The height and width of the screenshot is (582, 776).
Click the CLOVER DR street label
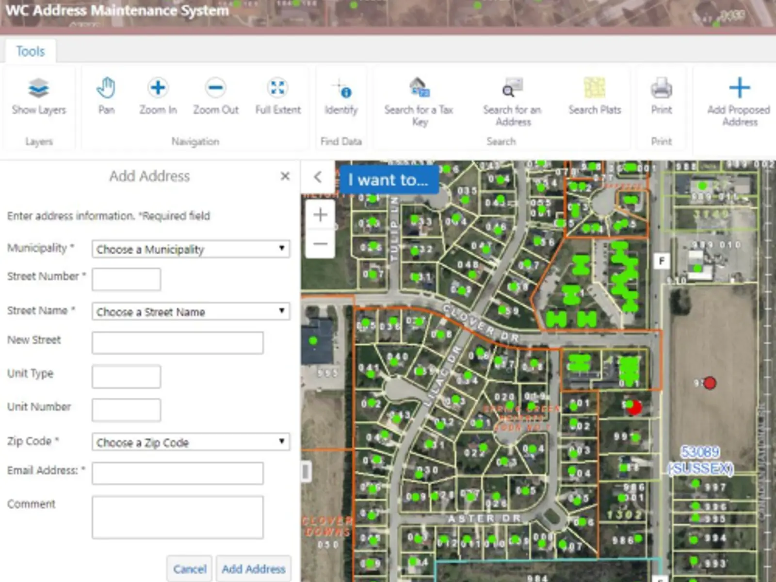[x=481, y=323]
